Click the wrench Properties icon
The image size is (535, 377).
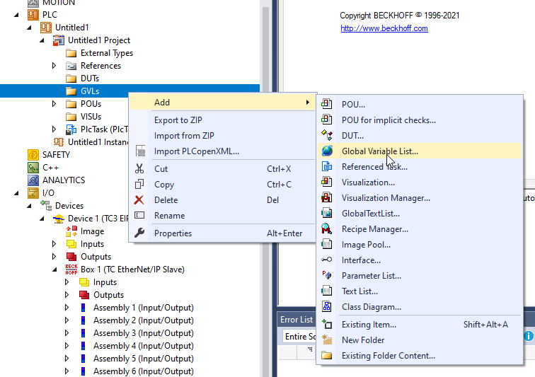point(139,233)
